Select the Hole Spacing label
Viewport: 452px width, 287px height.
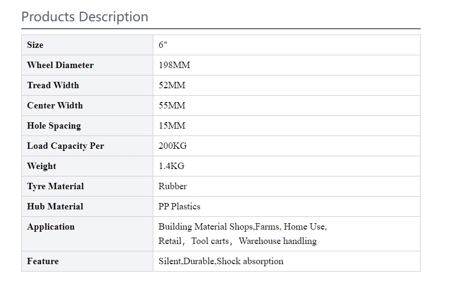tap(54, 126)
